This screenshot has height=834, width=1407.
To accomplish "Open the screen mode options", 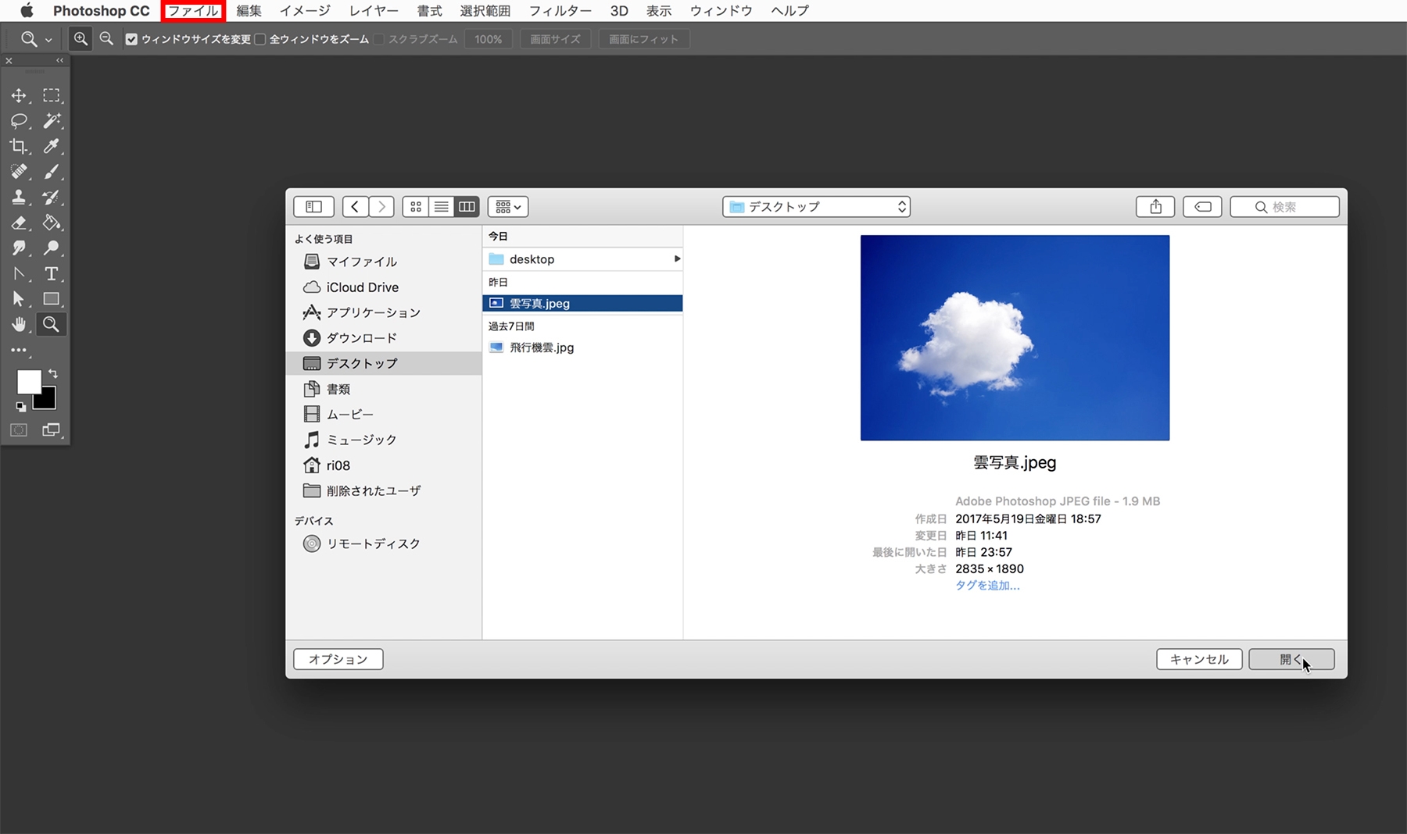I will (x=52, y=430).
